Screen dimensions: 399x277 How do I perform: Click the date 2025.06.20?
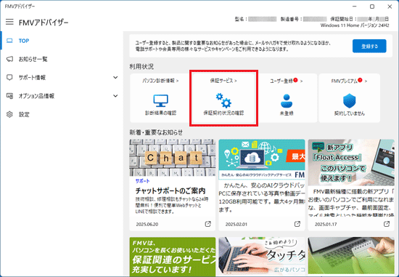click(147, 225)
